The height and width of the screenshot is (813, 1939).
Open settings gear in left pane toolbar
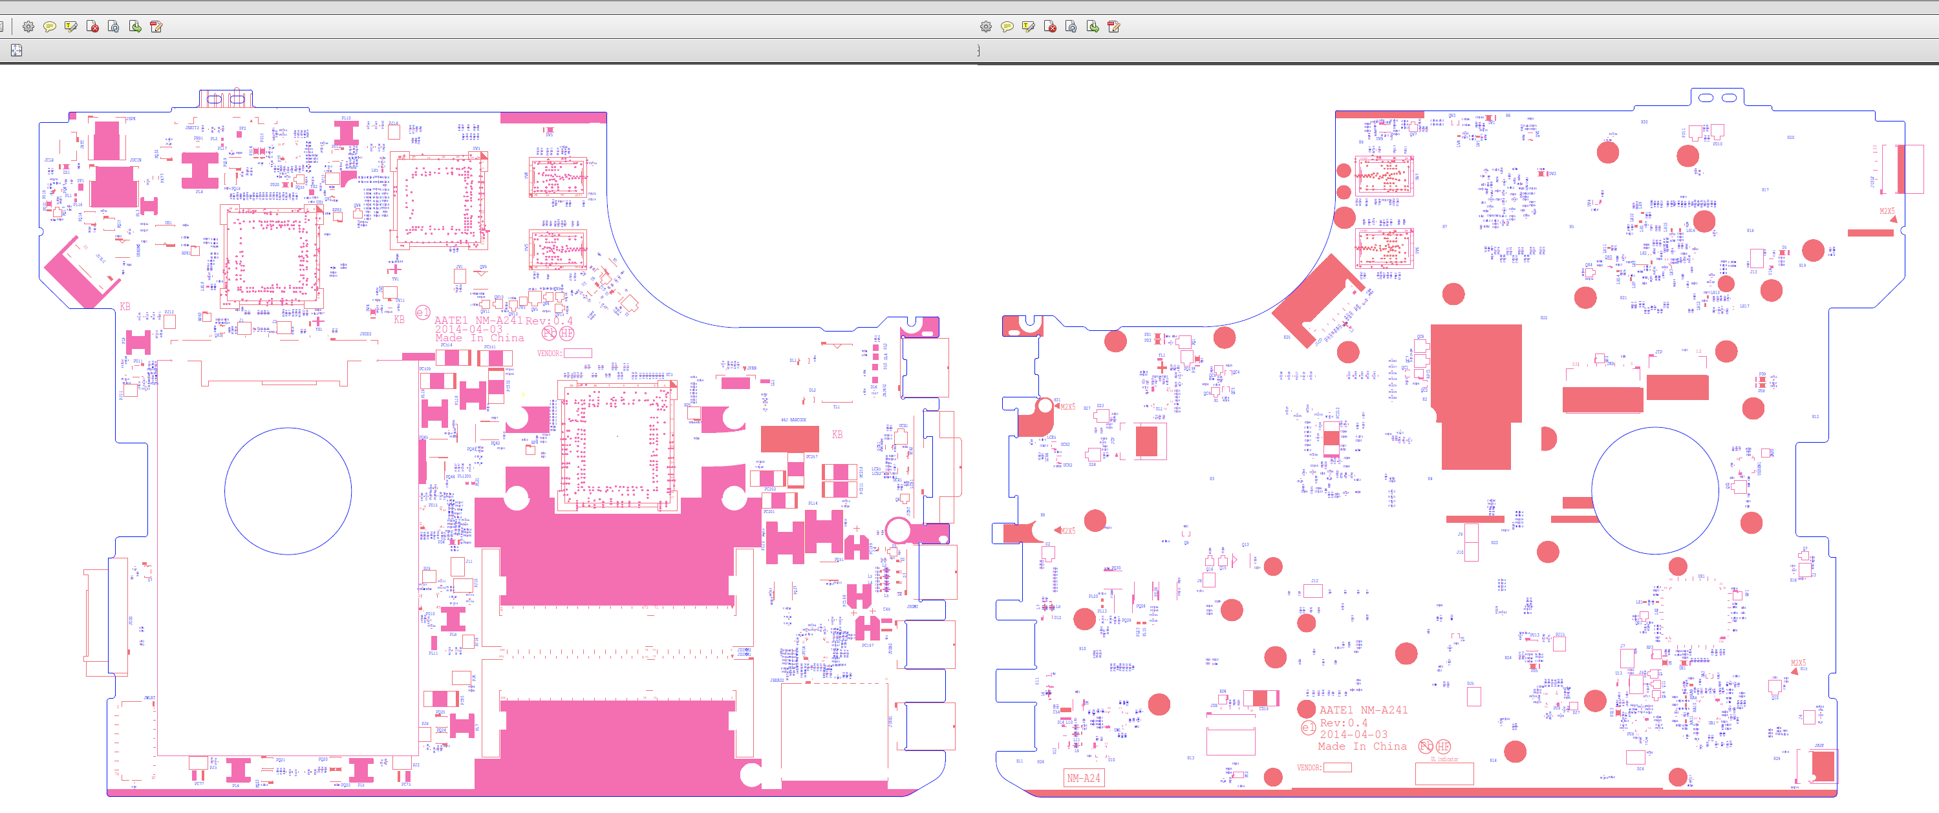coord(28,27)
